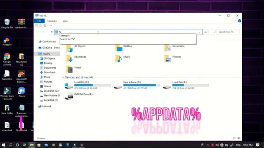This screenshot has width=264, height=148.
Task: Open the Apeaksoft Screen recorder shortcut
Action: tap(21, 76)
